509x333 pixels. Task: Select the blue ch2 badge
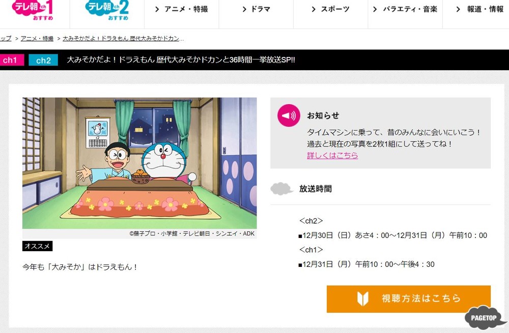pyautogui.click(x=43, y=60)
